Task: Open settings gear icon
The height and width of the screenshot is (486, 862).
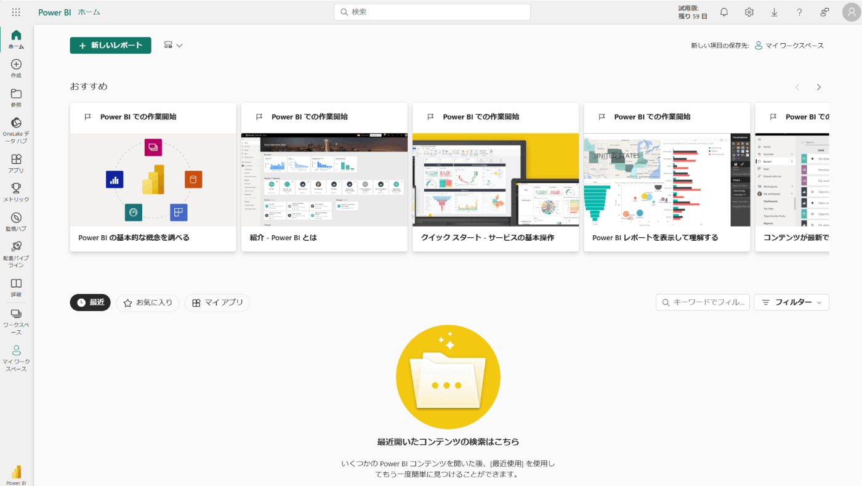Action: 749,12
